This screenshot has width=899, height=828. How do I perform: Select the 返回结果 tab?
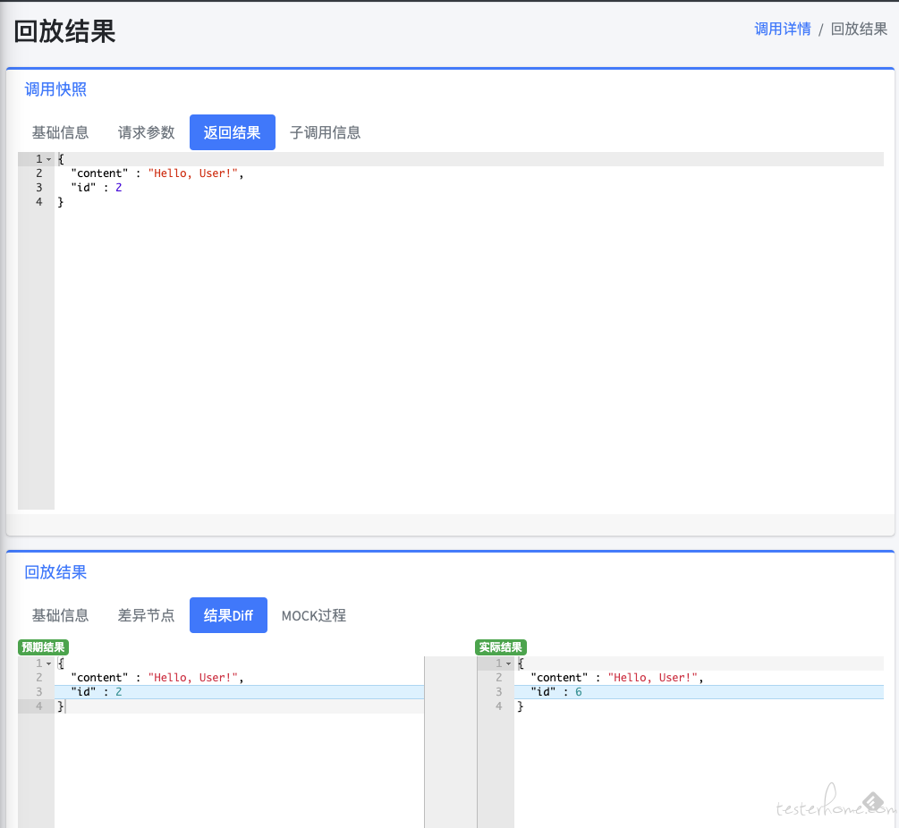(233, 132)
